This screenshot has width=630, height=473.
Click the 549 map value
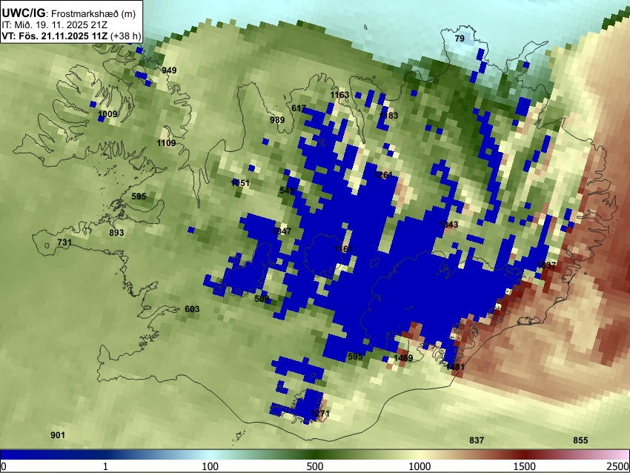tap(287, 191)
